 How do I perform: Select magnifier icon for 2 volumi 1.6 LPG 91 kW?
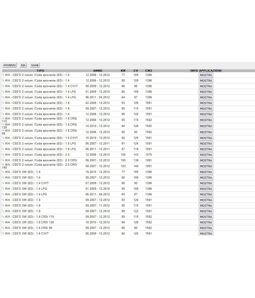point(3,143)
